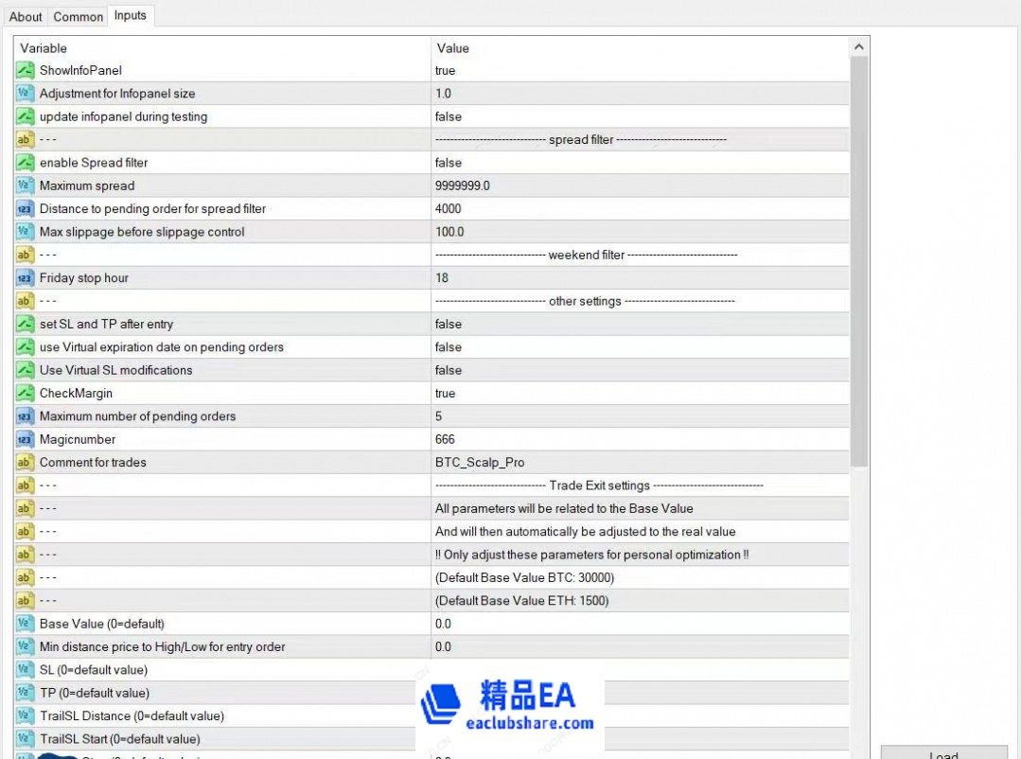
Task: Click the string icon next to Comment for trades
Action: click(25, 463)
